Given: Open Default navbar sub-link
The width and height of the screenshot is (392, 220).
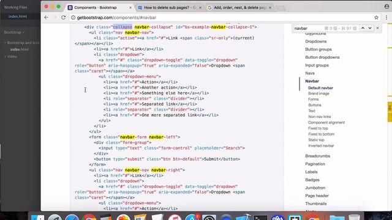Looking at the screenshot, I should (x=320, y=88).
